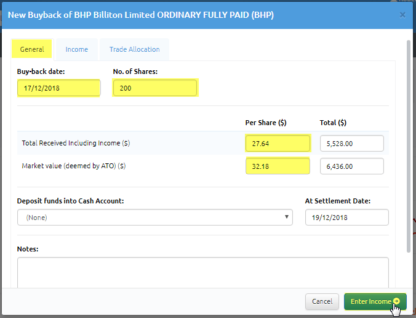Viewport: 416px width, 318px height.
Task: Click the Notes label
Action: tap(28, 249)
